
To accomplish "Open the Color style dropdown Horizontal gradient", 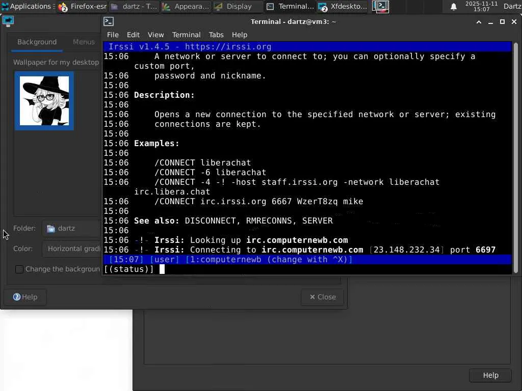I will click(x=71, y=248).
